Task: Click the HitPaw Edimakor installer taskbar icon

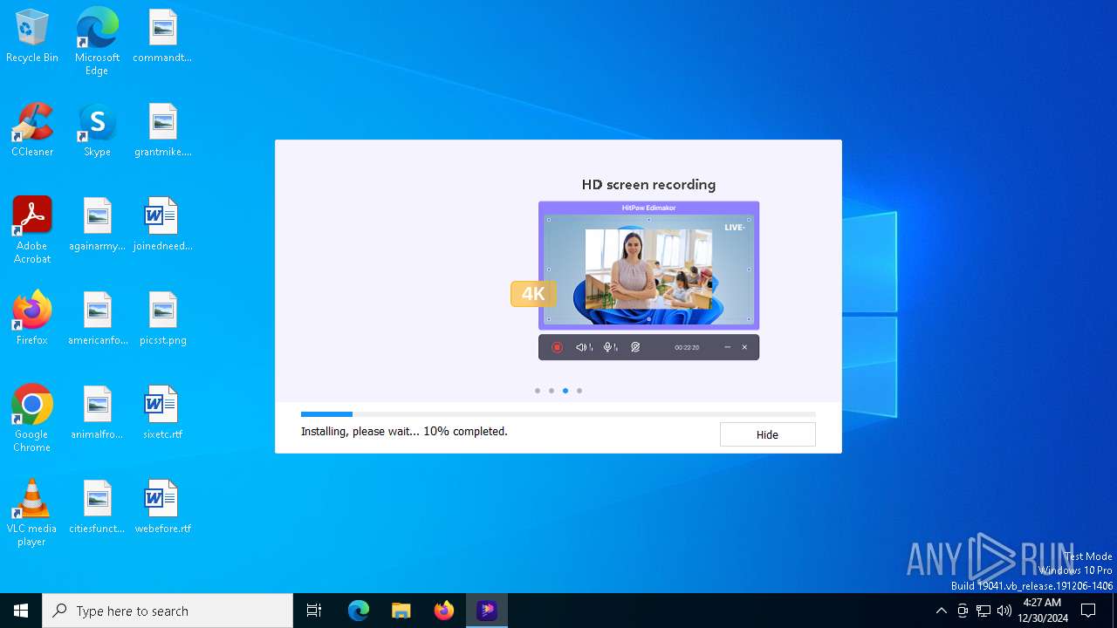Action: pyautogui.click(x=487, y=611)
